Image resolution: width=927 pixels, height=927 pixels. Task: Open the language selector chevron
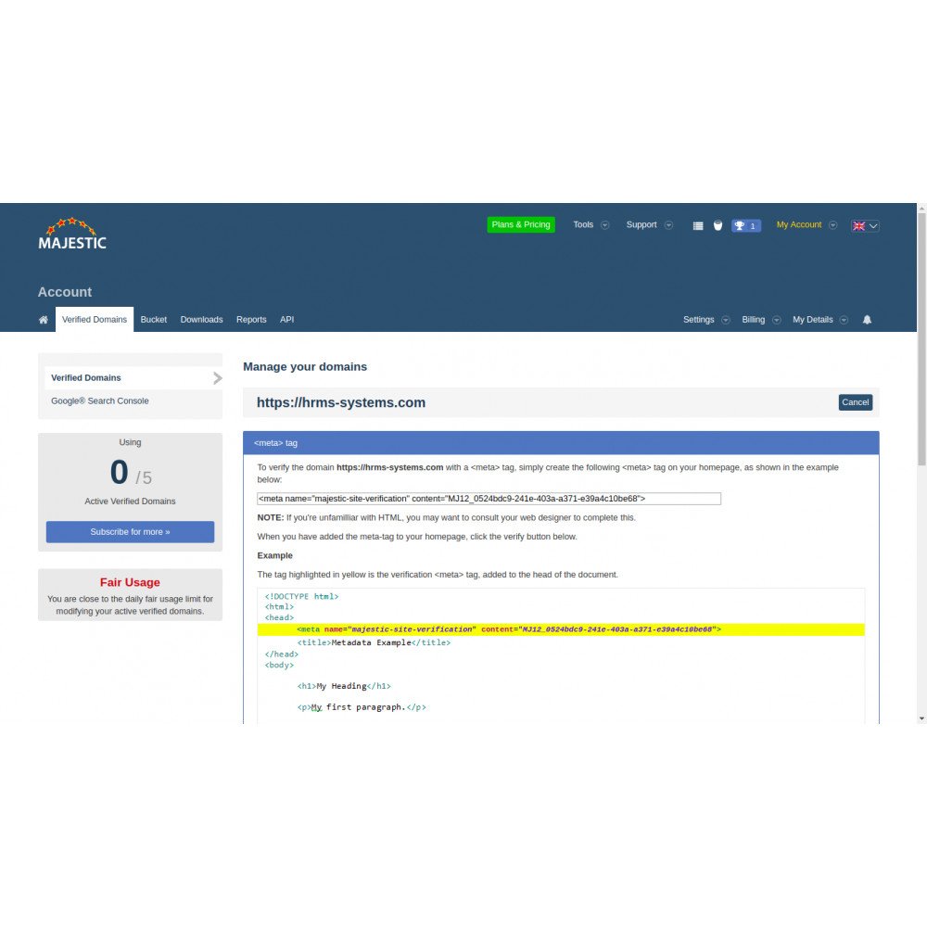(x=873, y=226)
